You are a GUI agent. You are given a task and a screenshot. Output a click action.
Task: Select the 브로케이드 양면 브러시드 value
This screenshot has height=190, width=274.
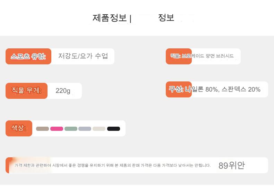point(212,56)
